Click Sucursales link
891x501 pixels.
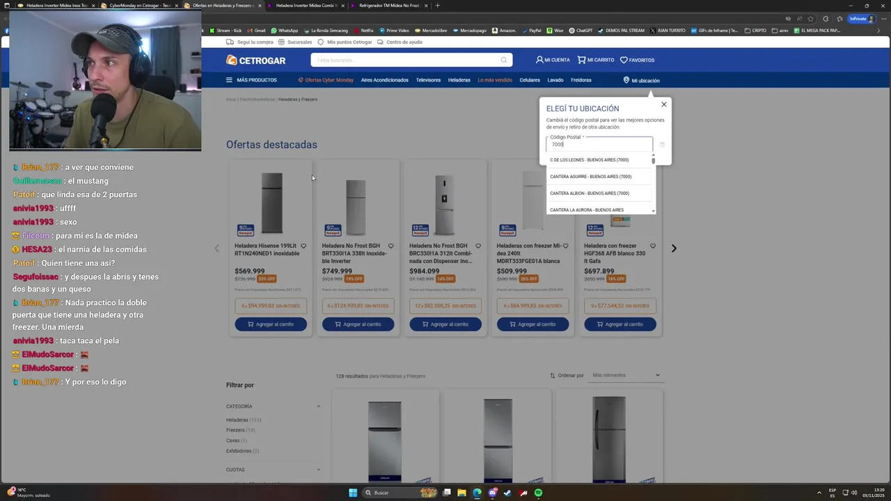[295, 42]
